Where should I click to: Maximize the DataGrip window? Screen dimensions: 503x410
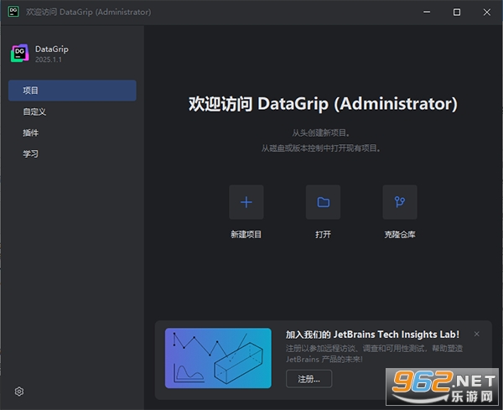[x=457, y=13]
